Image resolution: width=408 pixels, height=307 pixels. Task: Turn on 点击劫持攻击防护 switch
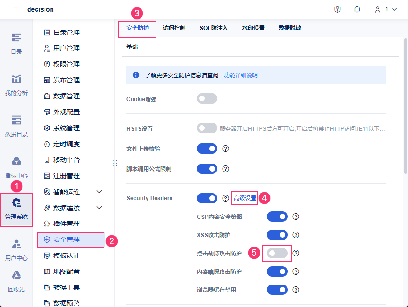tap(277, 253)
